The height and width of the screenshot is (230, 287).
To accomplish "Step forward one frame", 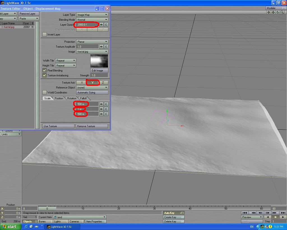I will (267, 213).
